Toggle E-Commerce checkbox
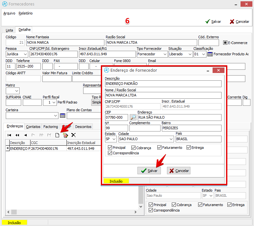Screen dimensions: 254x226 point(225,43)
